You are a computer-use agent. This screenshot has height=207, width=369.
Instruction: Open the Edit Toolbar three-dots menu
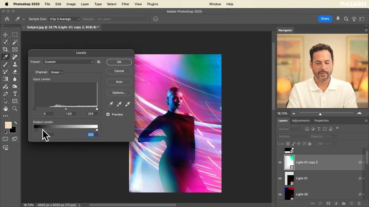click(5, 116)
